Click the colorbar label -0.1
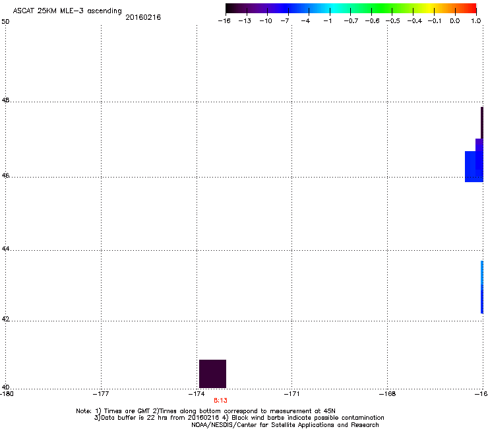488x429 pixels. tap(435, 21)
